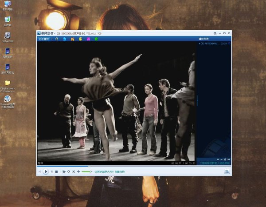Click the blue channel icon in toolbar
Viewport: 266px width, 207px height.
click(65, 39)
